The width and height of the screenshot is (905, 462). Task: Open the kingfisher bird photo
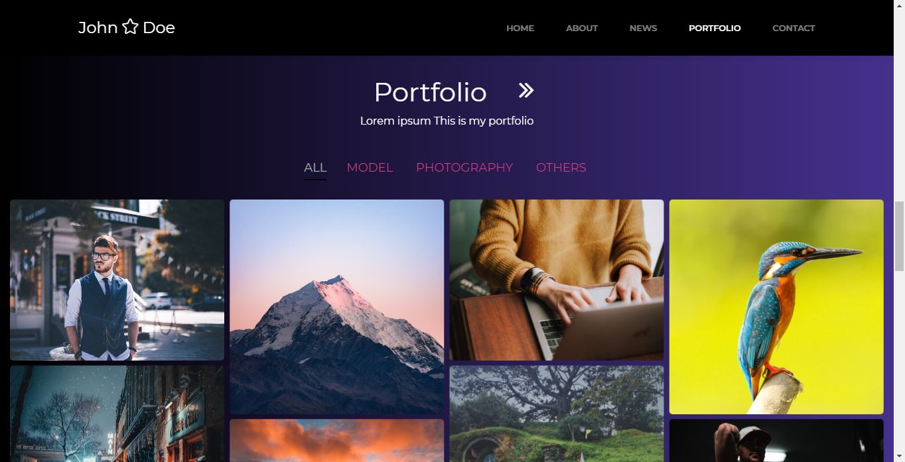coord(776,307)
